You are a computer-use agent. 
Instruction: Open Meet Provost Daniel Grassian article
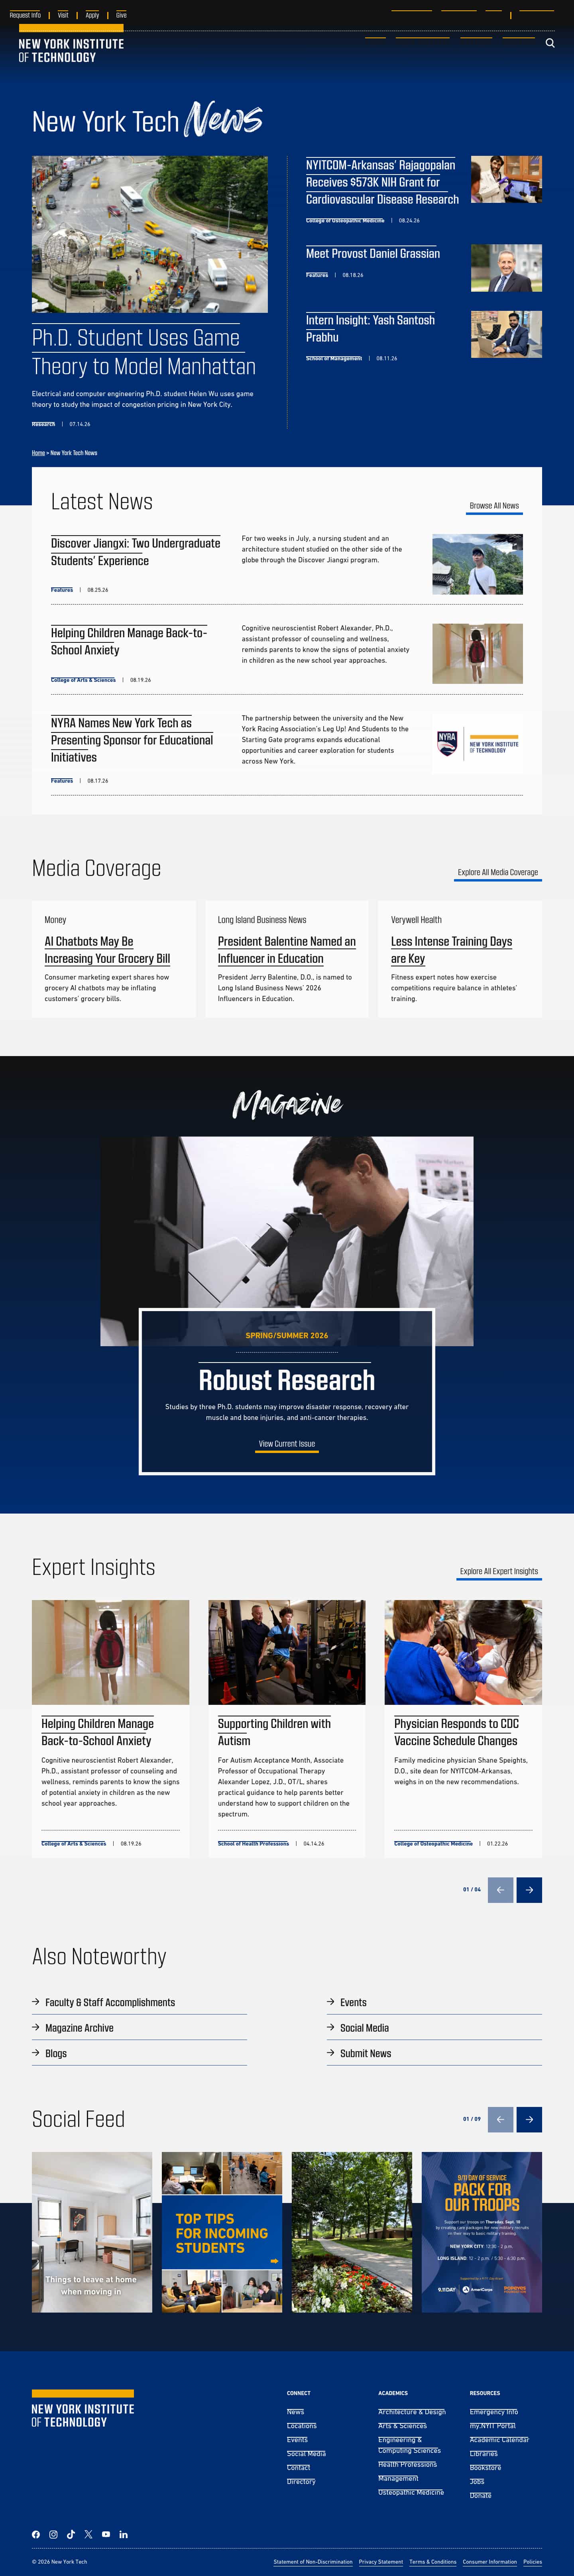(373, 253)
